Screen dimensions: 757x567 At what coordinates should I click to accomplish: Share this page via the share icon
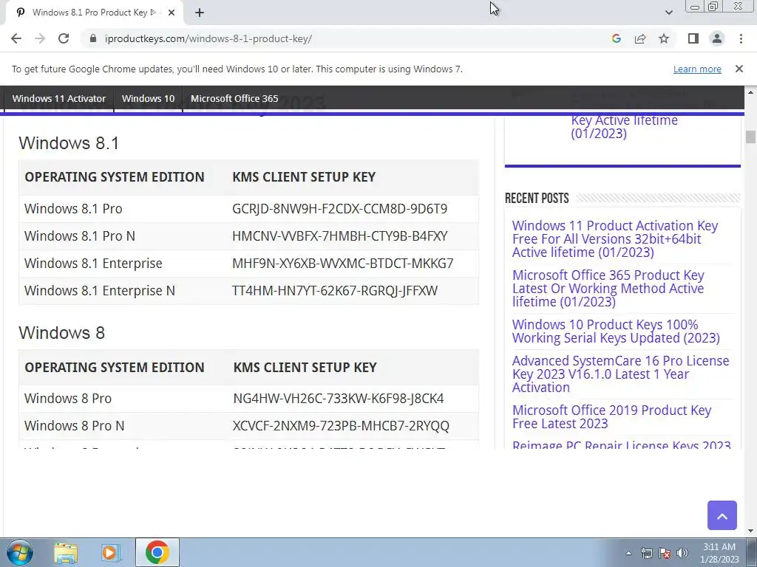[640, 38]
